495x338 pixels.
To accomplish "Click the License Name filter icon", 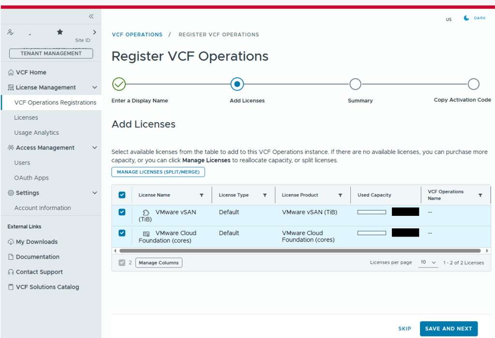I will (x=202, y=195).
